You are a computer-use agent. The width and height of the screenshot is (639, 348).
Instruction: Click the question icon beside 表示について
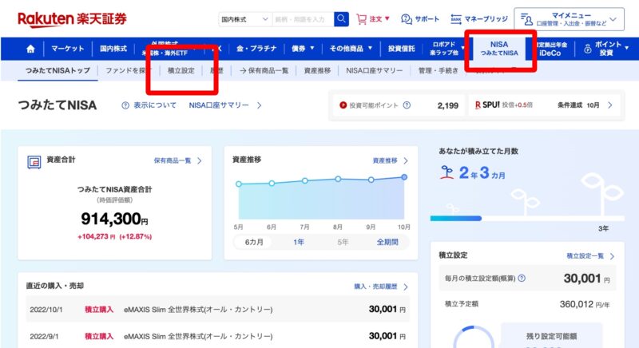tap(125, 105)
